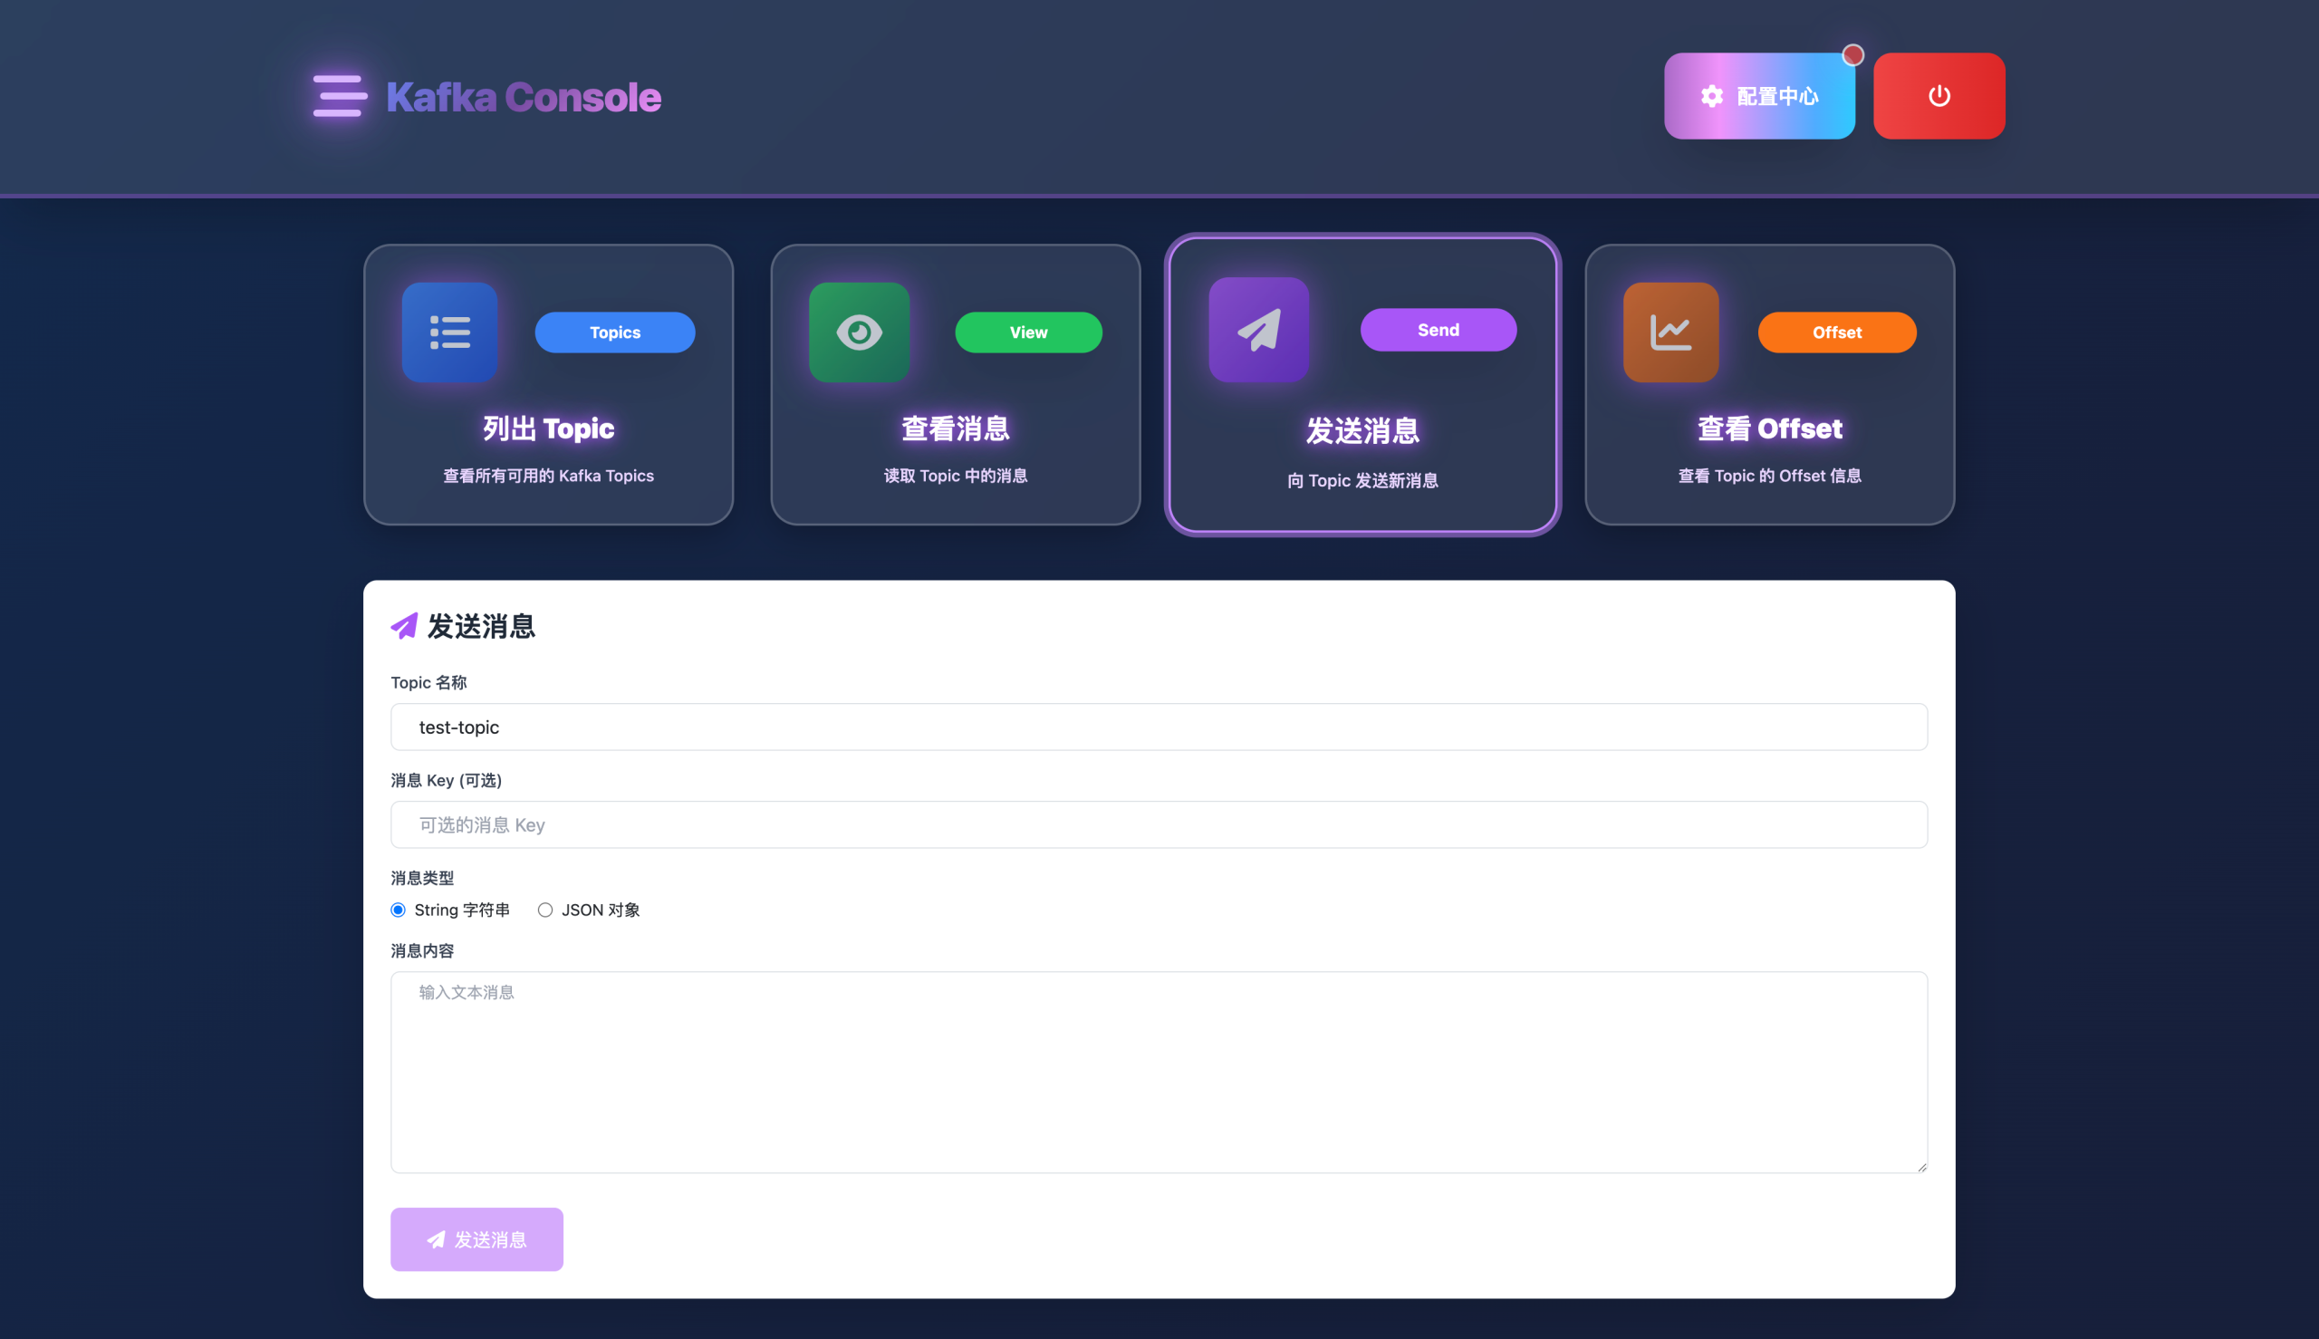This screenshot has height=1339, width=2319.
Task: Click the String 字符串 label text
Action: [462, 910]
